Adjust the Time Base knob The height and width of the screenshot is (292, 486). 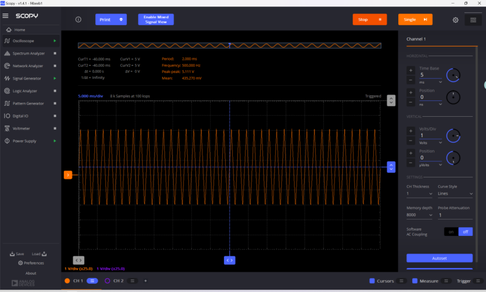coord(453,75)
